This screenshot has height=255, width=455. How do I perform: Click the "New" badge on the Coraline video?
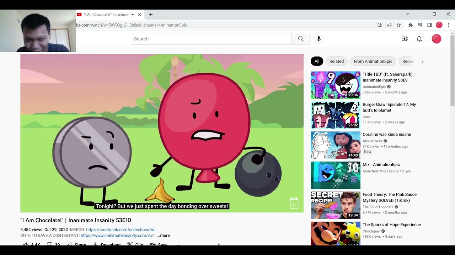(x=367, y=152)
